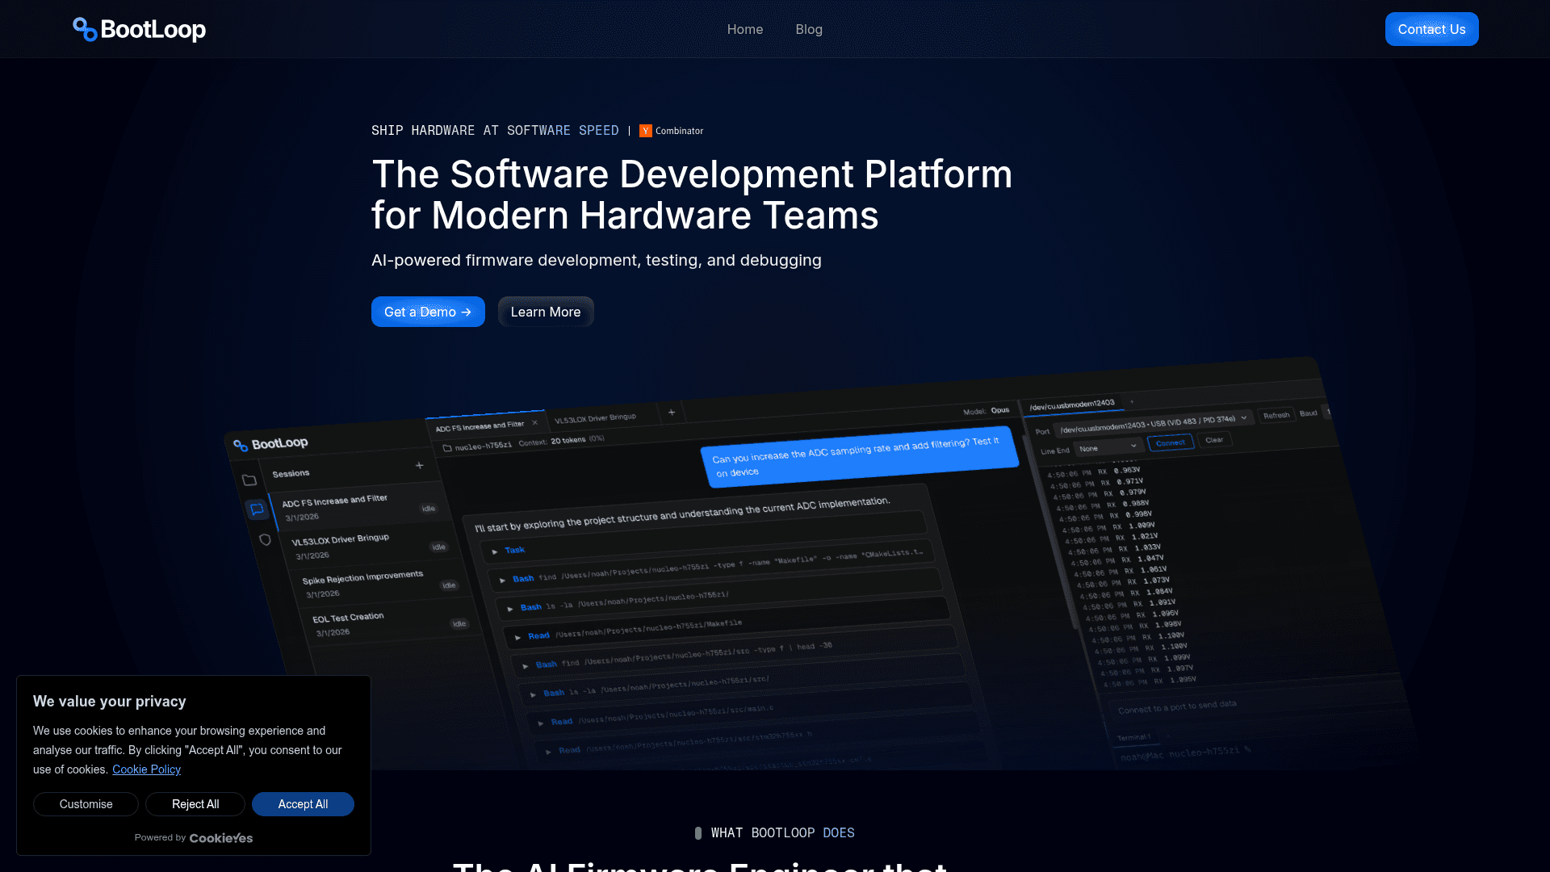Open the Cookie Policy link
This screenshot has height=872, width=1550.
coord(146,769)
